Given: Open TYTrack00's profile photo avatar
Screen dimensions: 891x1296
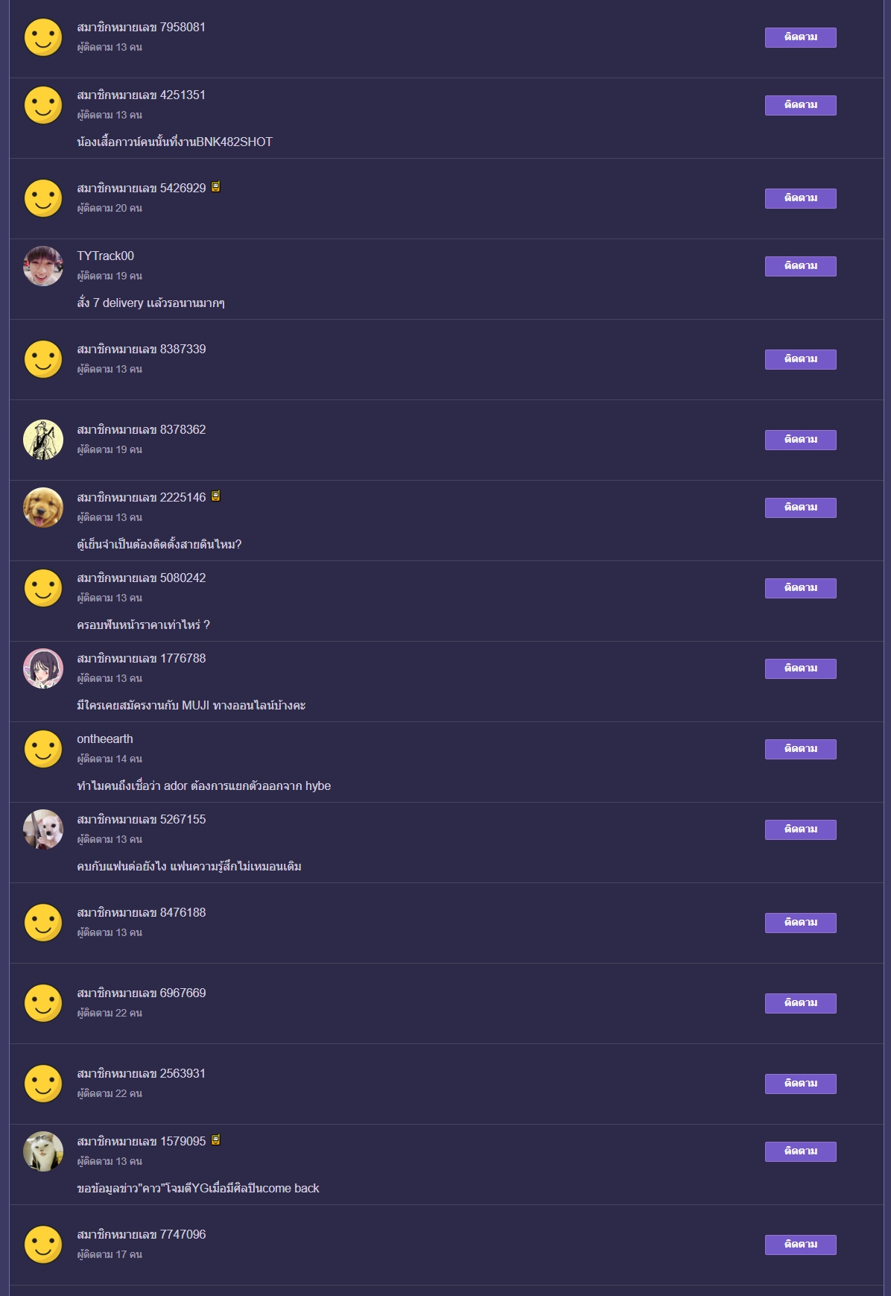Looking at the screenshot, I should pos(43,266).
